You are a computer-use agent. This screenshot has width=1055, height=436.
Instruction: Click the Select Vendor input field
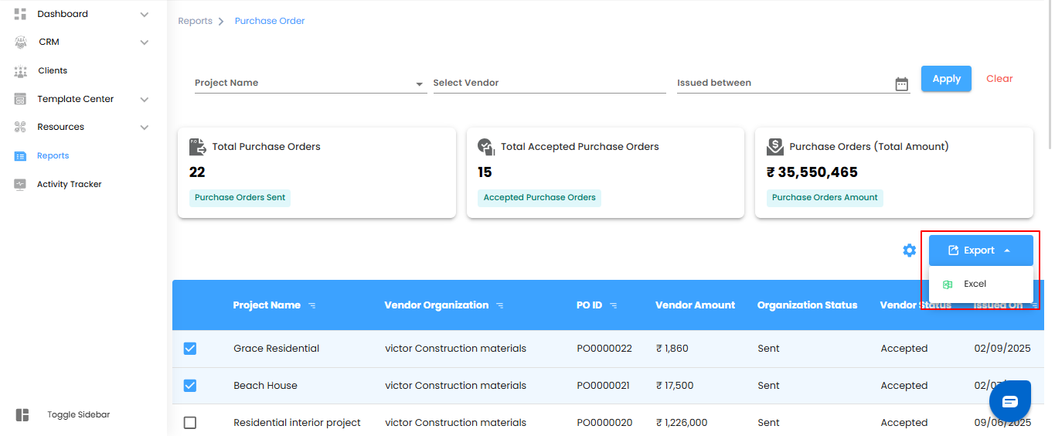coord(549,83)
